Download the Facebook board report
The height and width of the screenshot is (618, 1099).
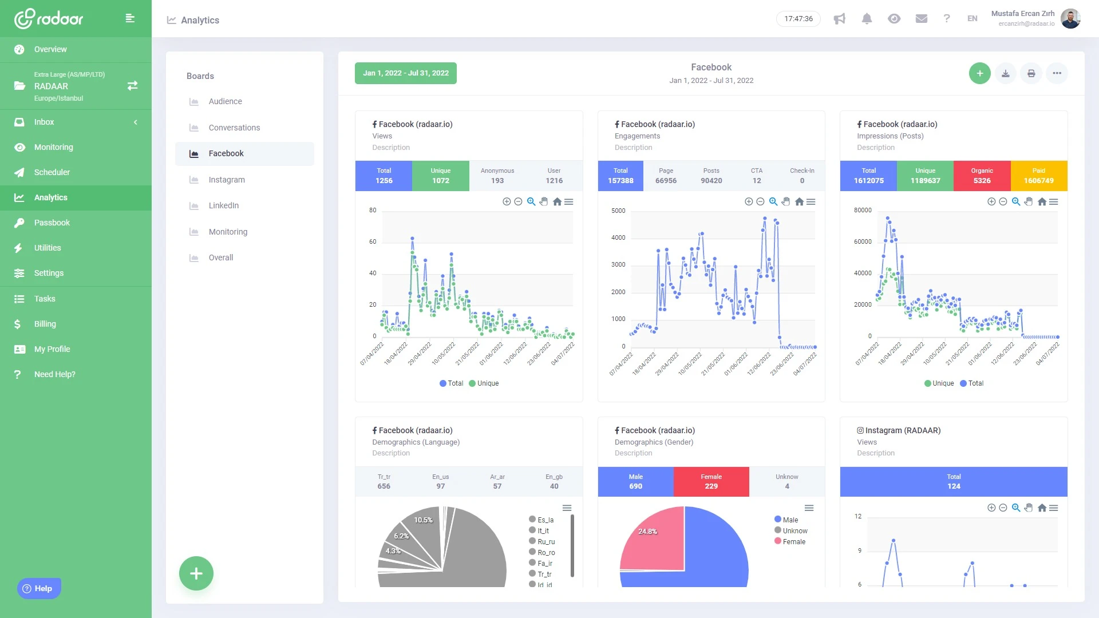(1005, 73)
